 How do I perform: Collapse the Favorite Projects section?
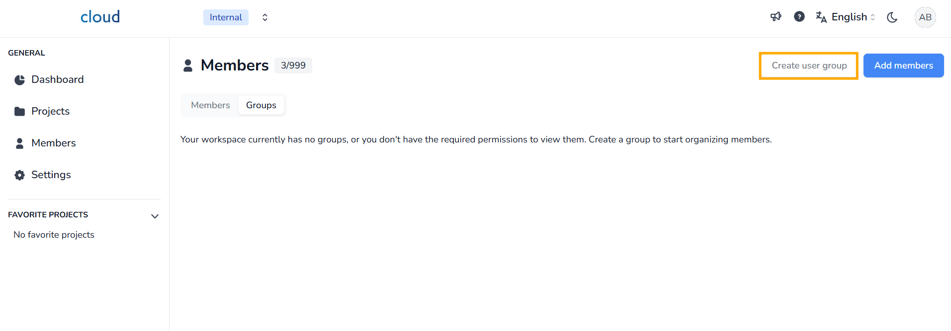tap(155, 216)
